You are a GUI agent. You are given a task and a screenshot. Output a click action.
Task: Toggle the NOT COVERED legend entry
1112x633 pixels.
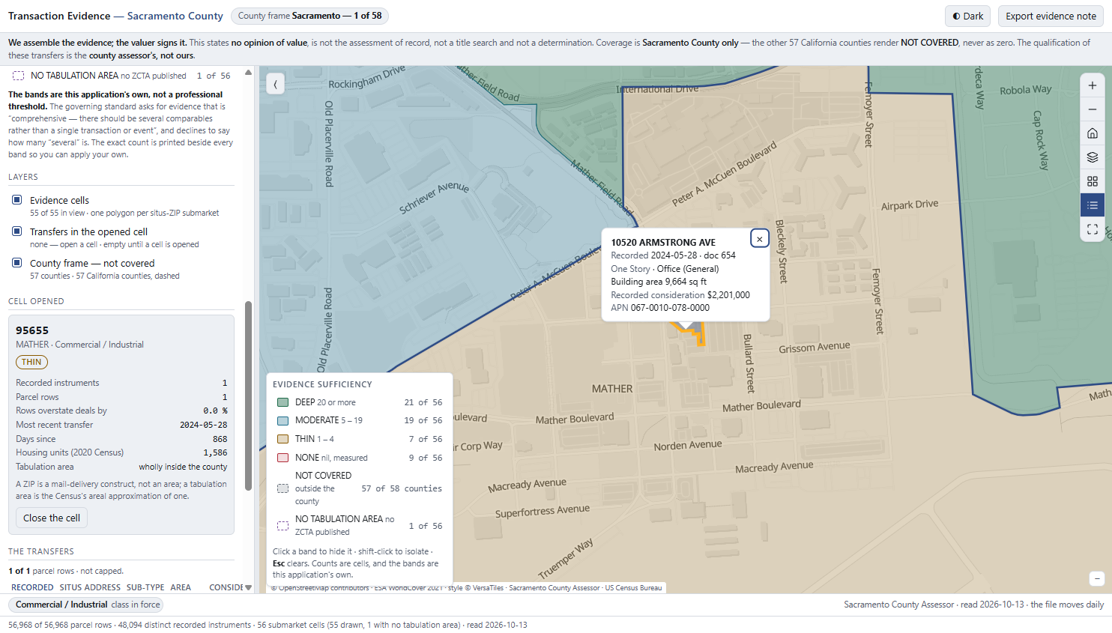pos(360,488)
